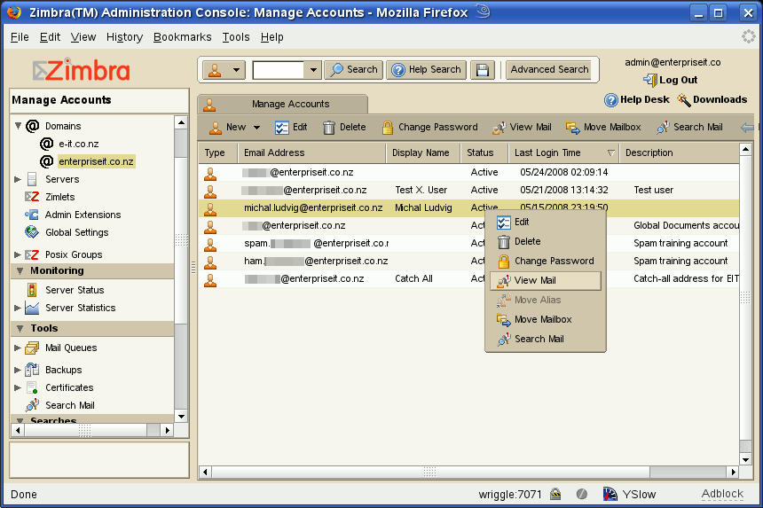Click the Log Out door icon

click(x=650, y=80)
